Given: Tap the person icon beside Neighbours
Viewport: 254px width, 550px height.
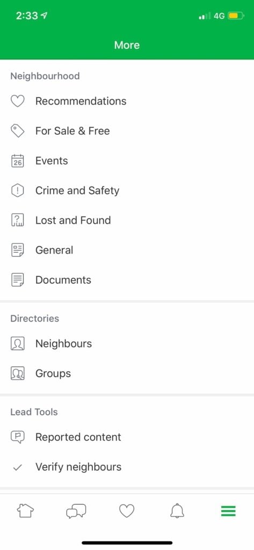Looking at the screenshot, I should [x=18, y=344].
